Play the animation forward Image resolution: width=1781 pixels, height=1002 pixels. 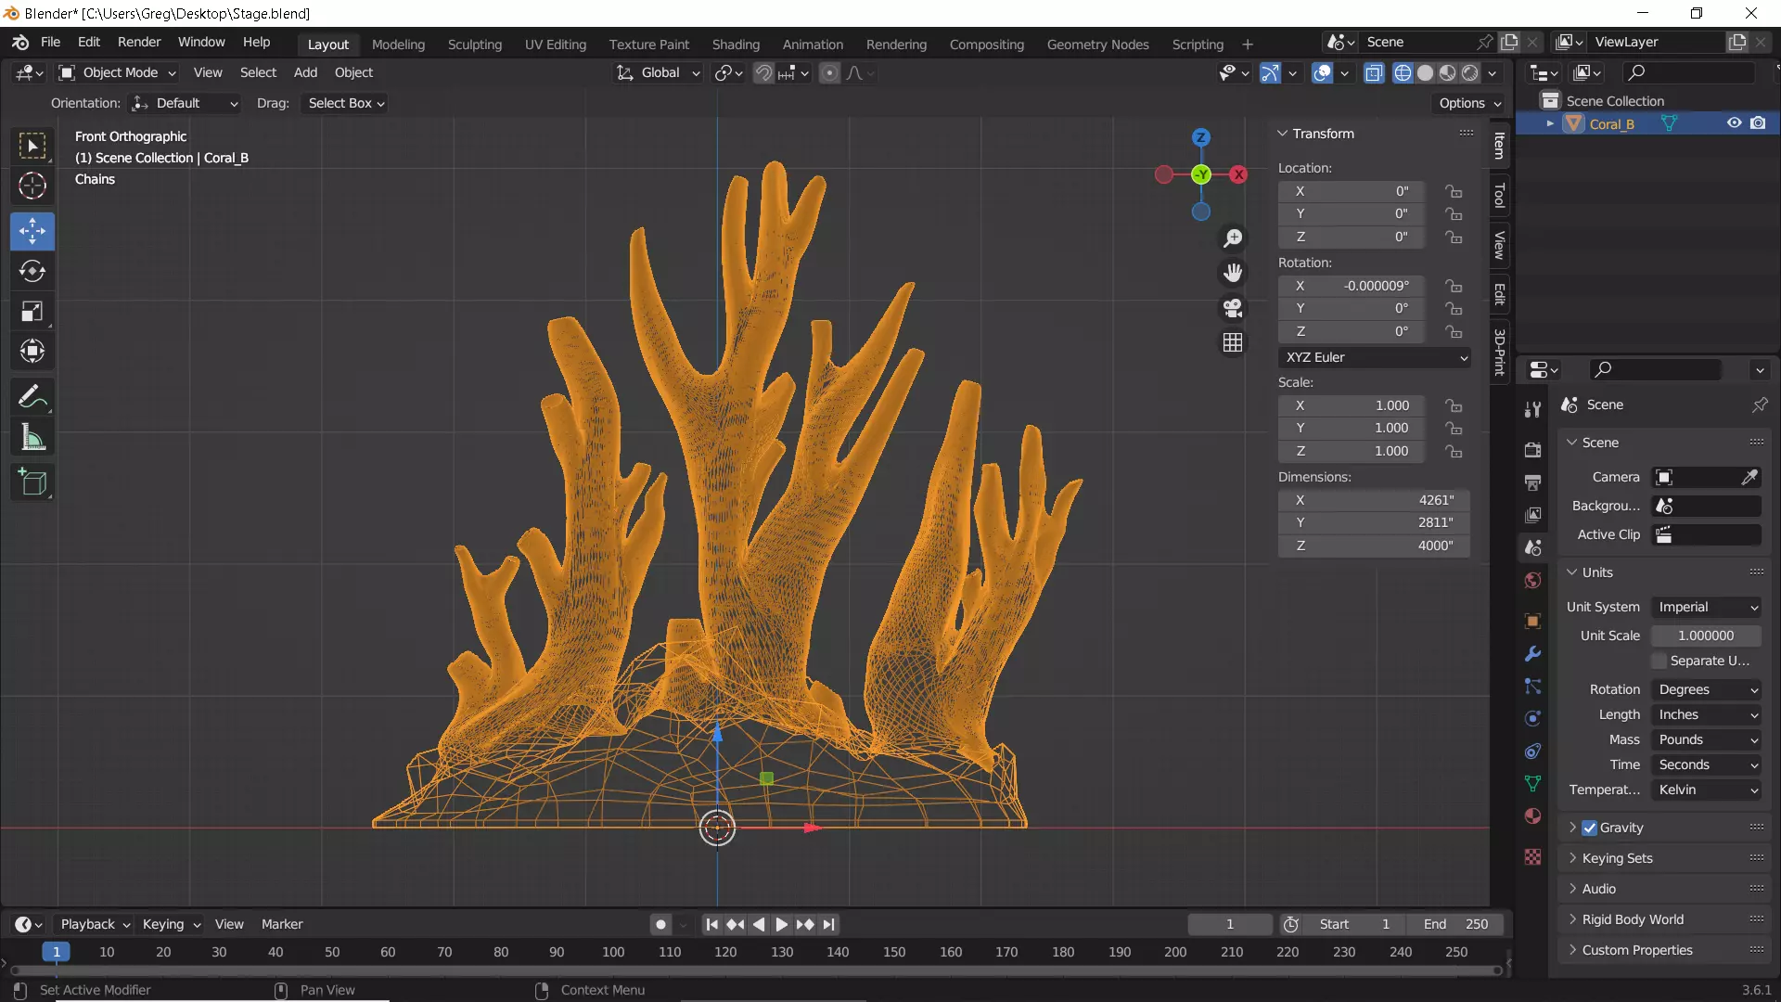(781, 924)
